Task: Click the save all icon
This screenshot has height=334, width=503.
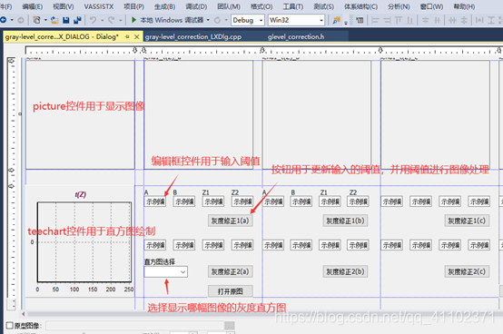Action: click(x=77, y=20)
